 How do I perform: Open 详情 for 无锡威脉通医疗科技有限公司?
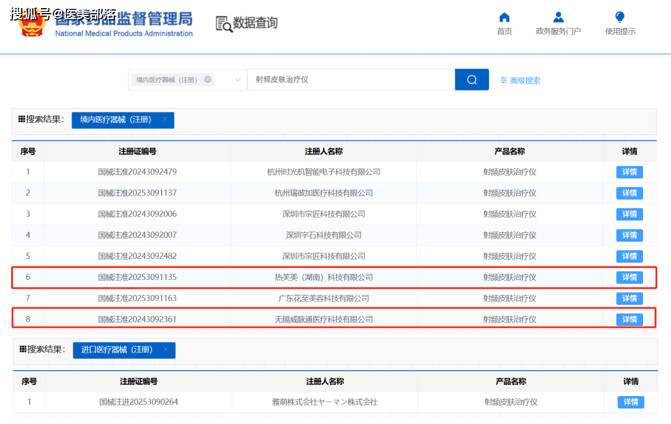pos(629,319)
